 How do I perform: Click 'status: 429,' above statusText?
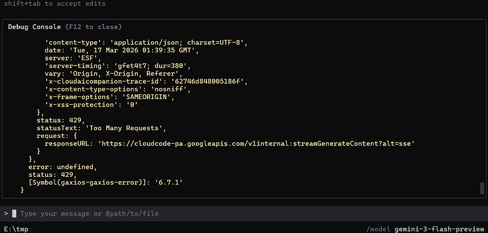[x=61, y=120]
